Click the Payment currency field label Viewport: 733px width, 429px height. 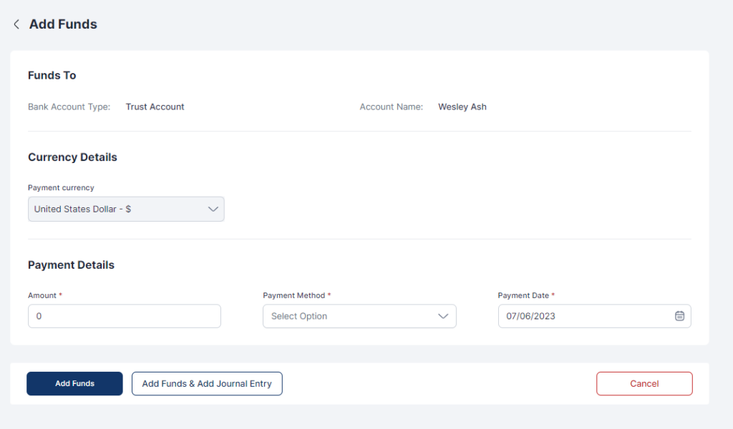pyautogui.click(x=61, y=187)
